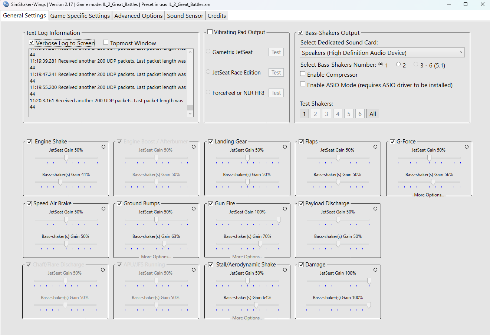Screen dimensions: 490x335
Task: Click the circle indicator in Gun Fire panel
Action: 285,209
